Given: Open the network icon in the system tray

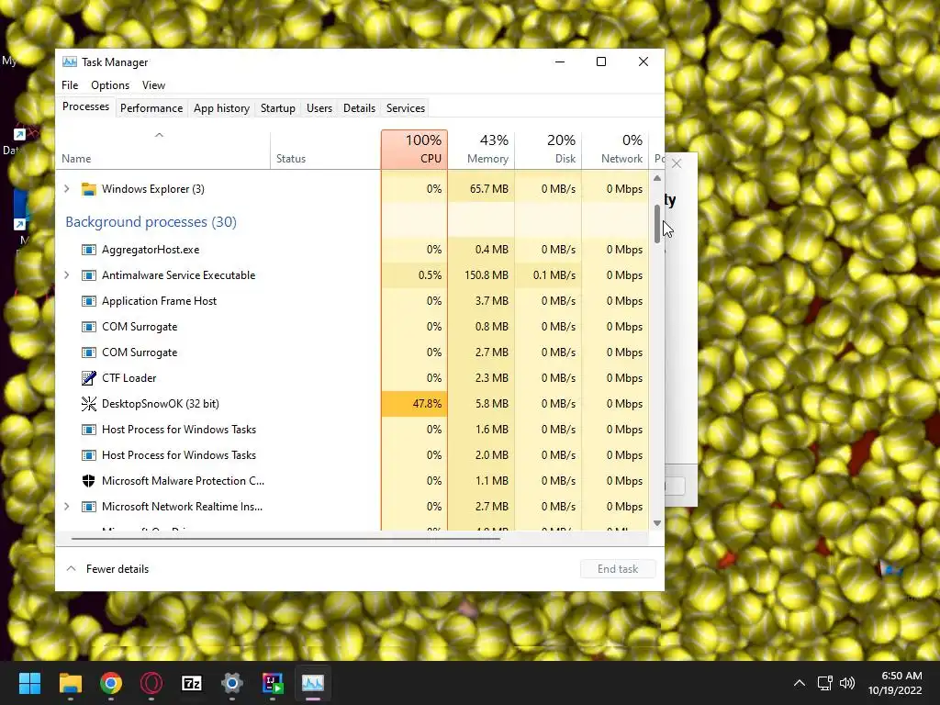Looking at the screenshot, I should click(x=825, y=683).
